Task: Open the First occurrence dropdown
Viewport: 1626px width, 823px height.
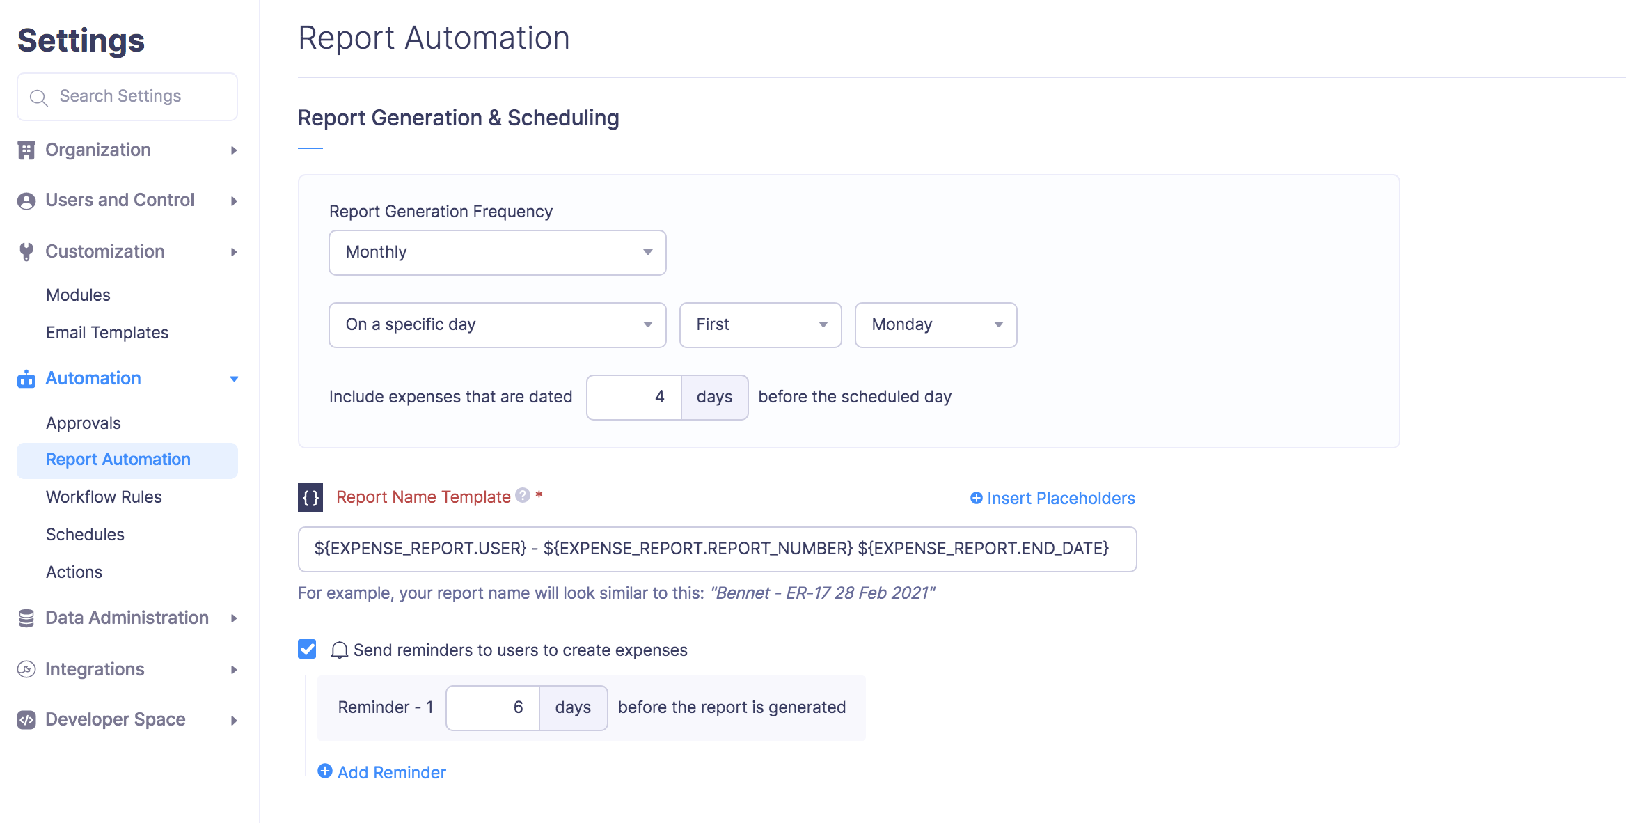Action: [x=760, y=324]
